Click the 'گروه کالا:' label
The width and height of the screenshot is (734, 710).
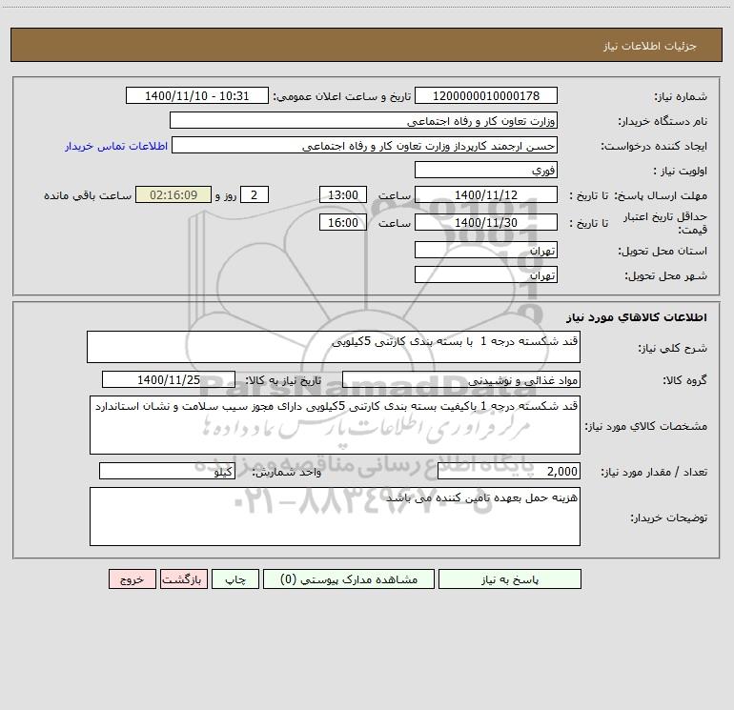(x=684, y=380)
